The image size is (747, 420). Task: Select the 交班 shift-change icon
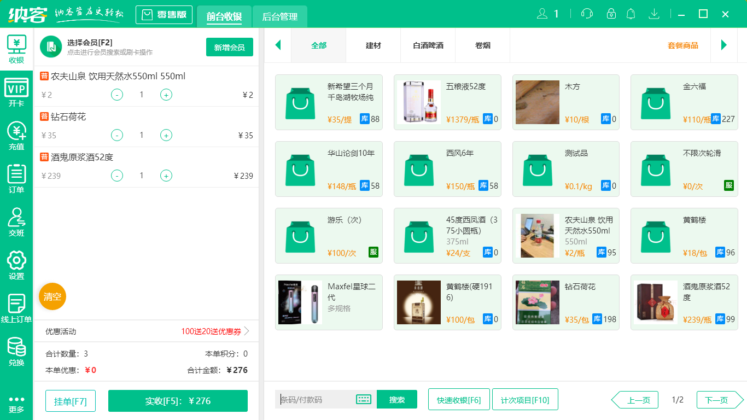click(x=16, y=222)
